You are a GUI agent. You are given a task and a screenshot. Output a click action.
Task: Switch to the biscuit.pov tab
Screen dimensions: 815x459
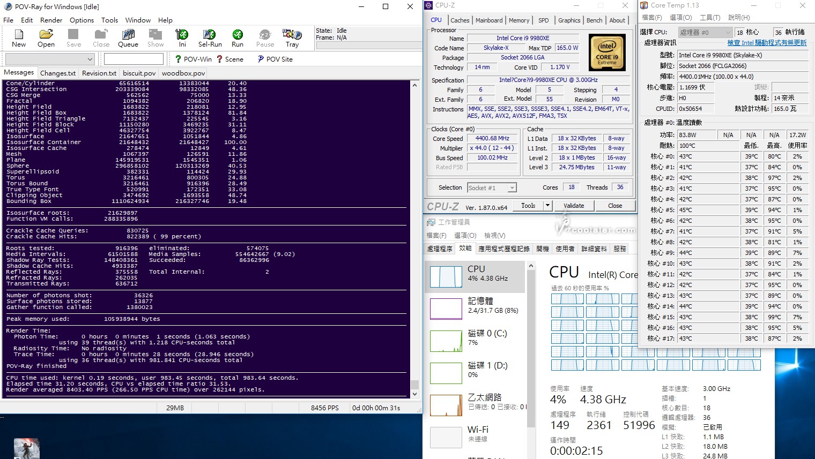pyautogui.click(x=139, y=73)
